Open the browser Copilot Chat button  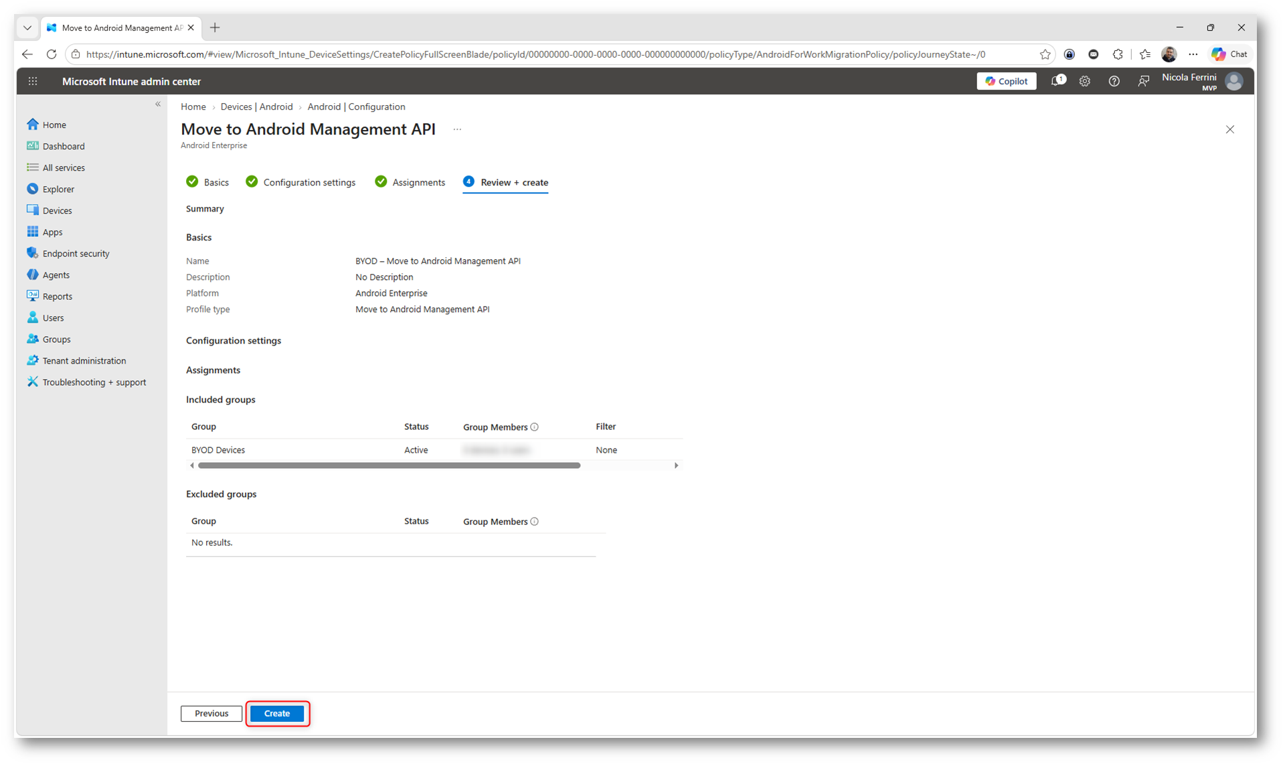pyautogui.click(x=1229, y=54)
